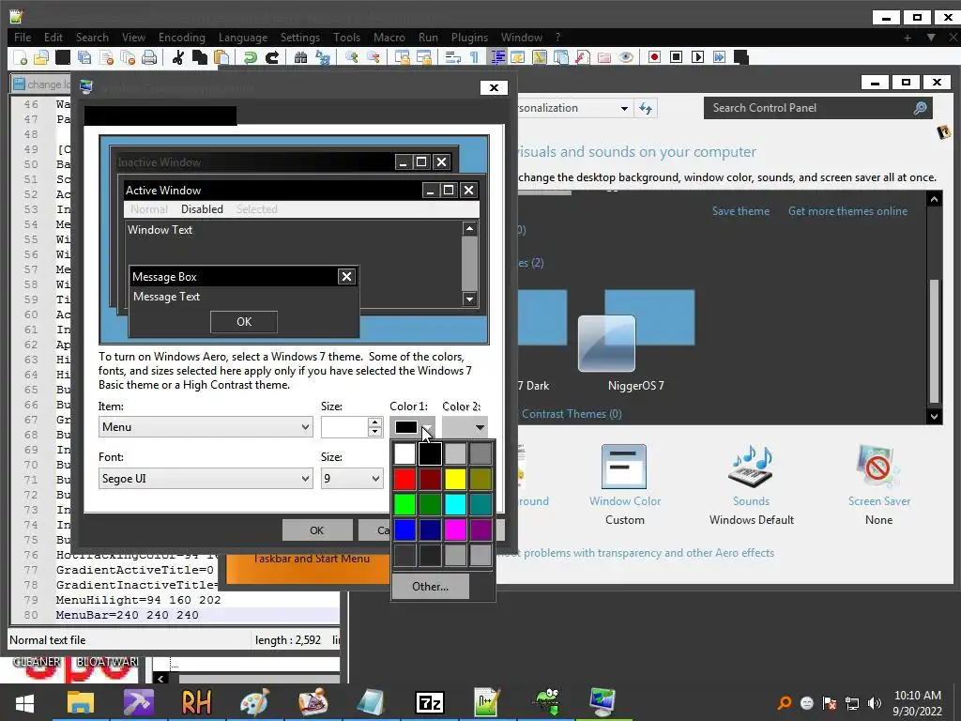This screenshot has width=961, height=721.
Task: Click the Paste clipboard icon
Action: pyautogui.click(x=221, y=57)
